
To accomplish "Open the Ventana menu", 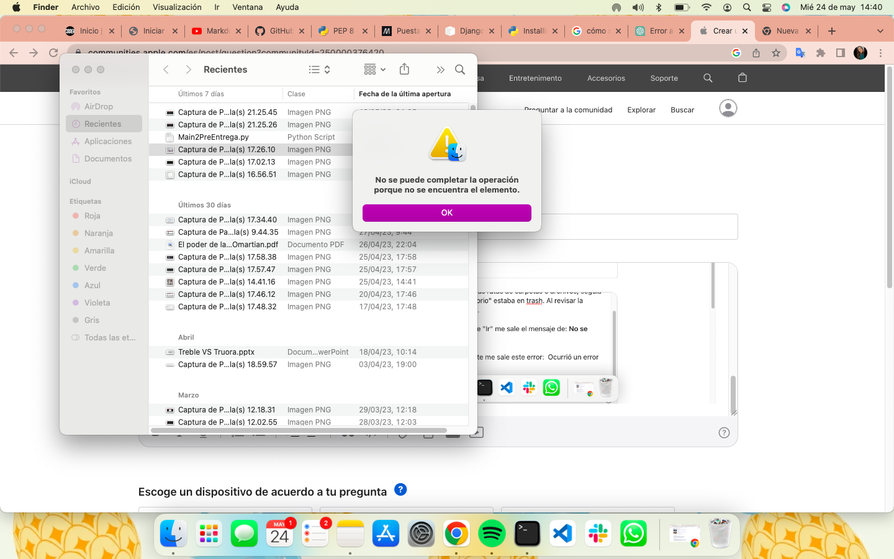I will pos(247,7).
